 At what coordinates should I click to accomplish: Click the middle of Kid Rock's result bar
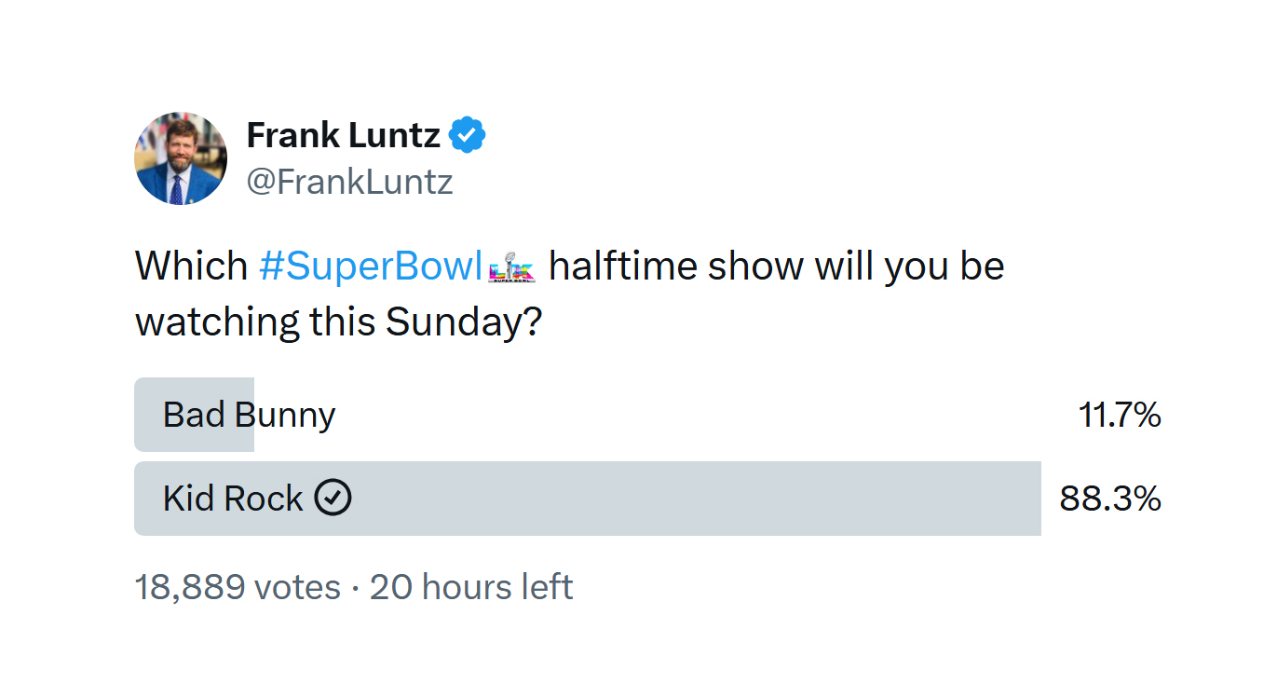[587, 499]
